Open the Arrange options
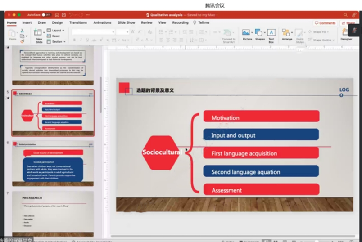Viewport: 362px width, 242px height. pos(287,35)
